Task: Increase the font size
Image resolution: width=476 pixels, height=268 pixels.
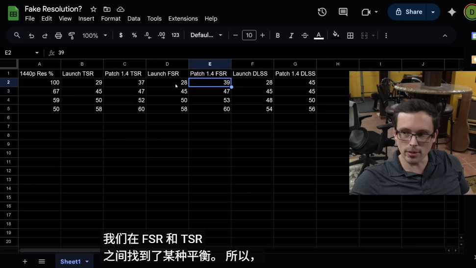Action: click(x=263, y=35)
